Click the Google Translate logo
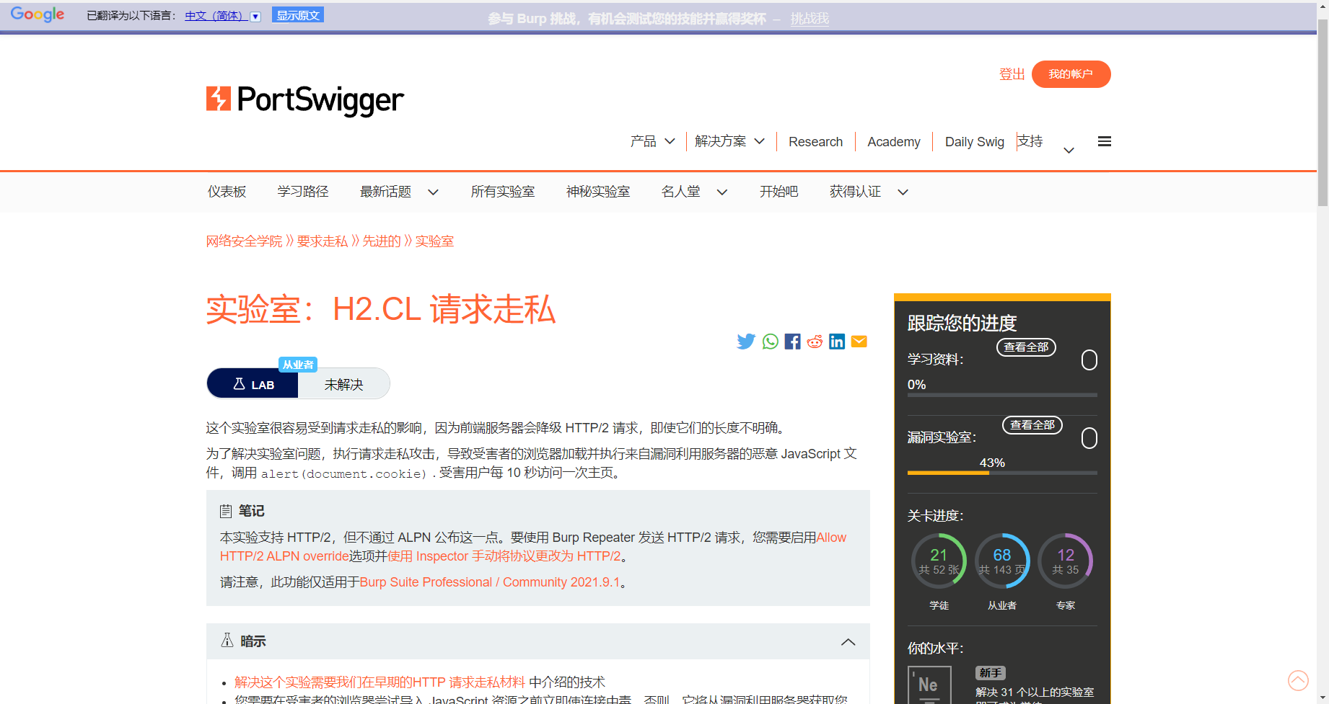 (x=38, y=14)
